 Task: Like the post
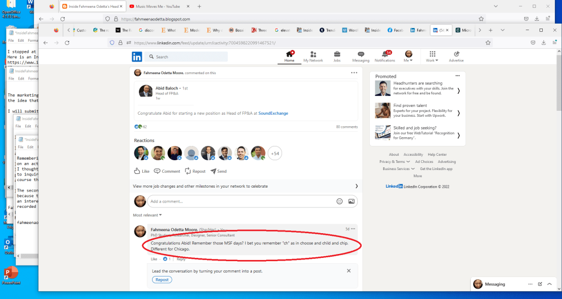coord(142,171)
